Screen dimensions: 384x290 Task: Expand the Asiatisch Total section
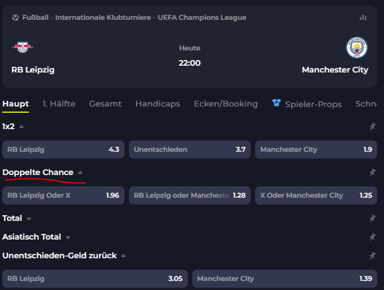pos(68,237)
